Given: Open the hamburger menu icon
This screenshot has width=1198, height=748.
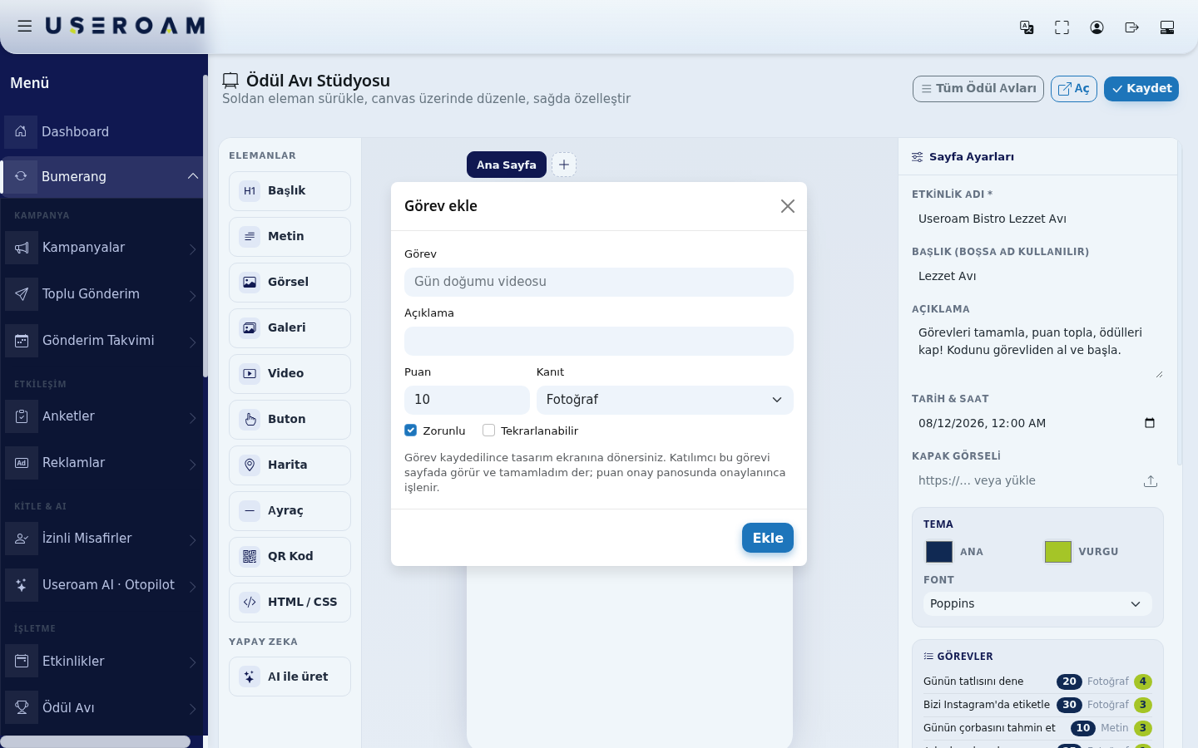Looking at the screenshot, I should tap(25, 27).
